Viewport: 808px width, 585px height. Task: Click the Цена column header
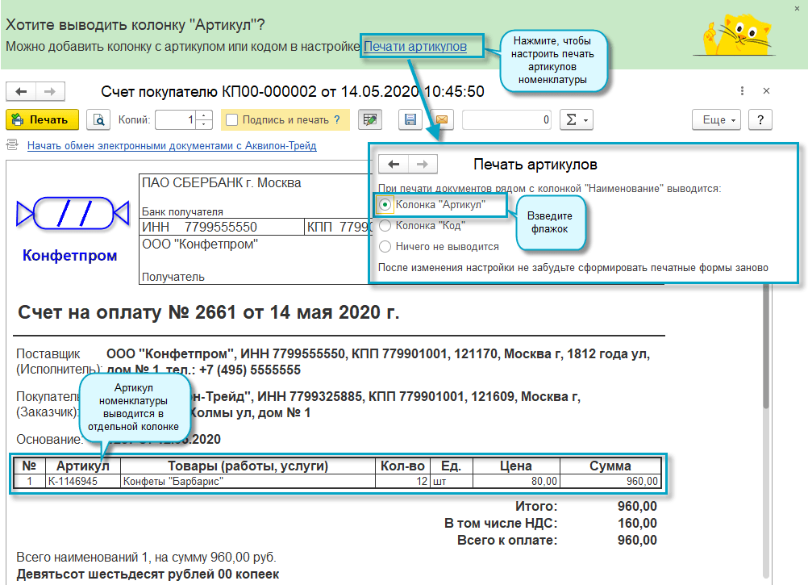516,466
